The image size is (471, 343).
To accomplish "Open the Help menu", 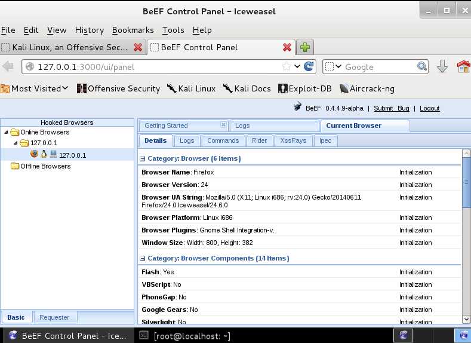I will click(202, 30).
